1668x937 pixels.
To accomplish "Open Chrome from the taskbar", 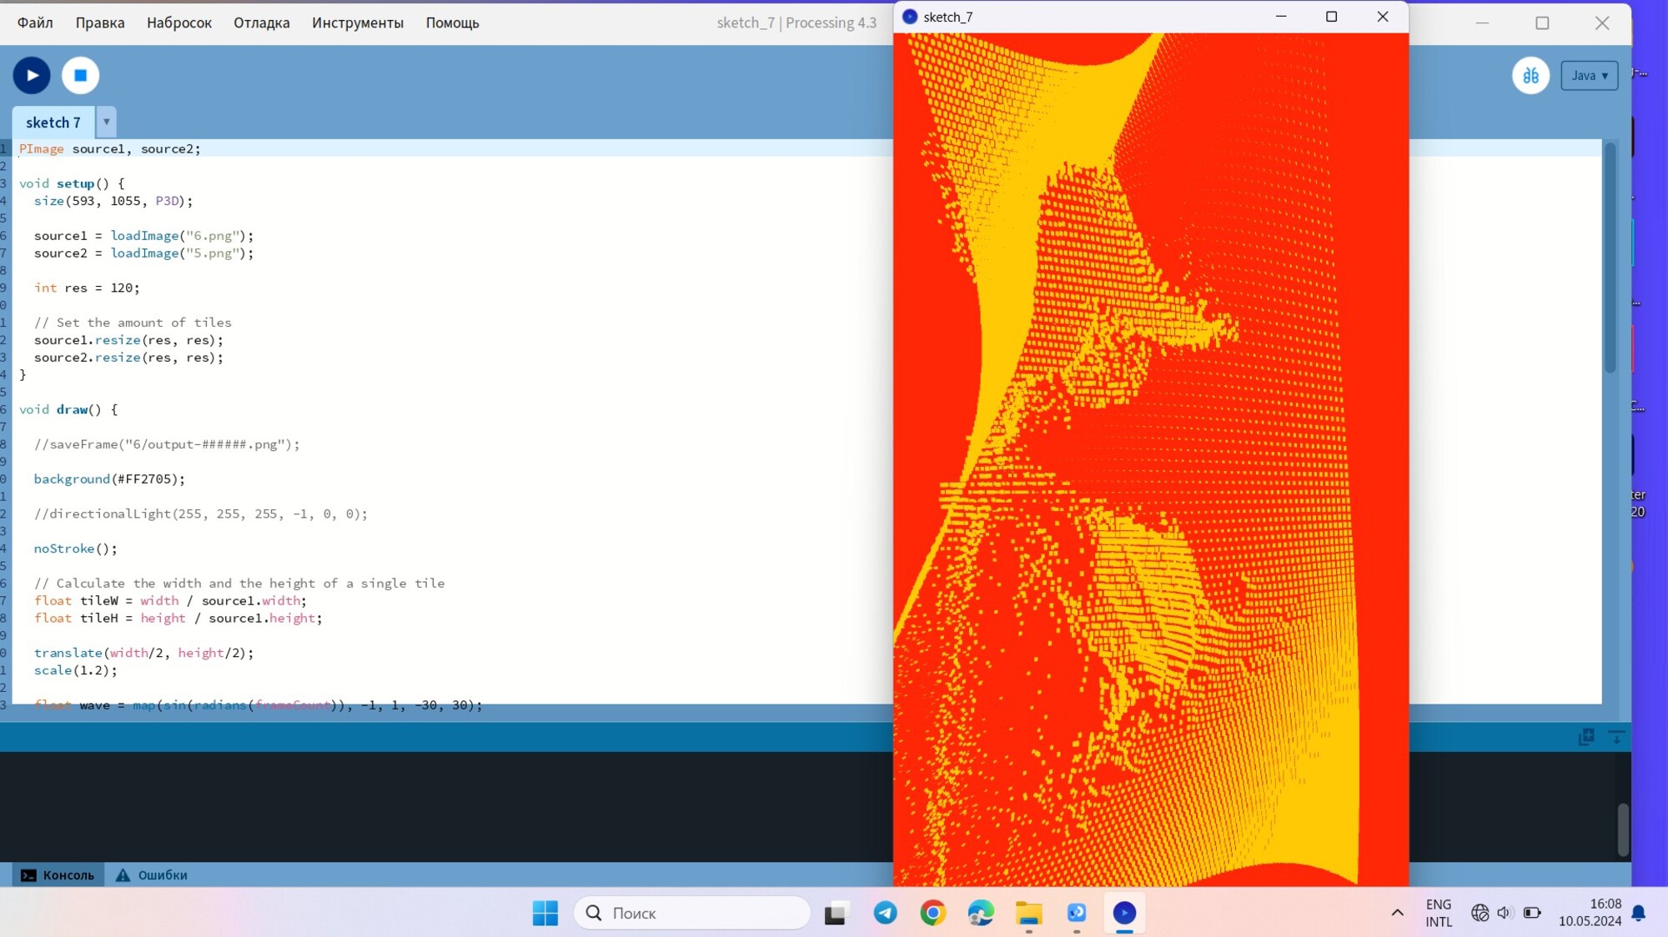I will coord(932,913).
